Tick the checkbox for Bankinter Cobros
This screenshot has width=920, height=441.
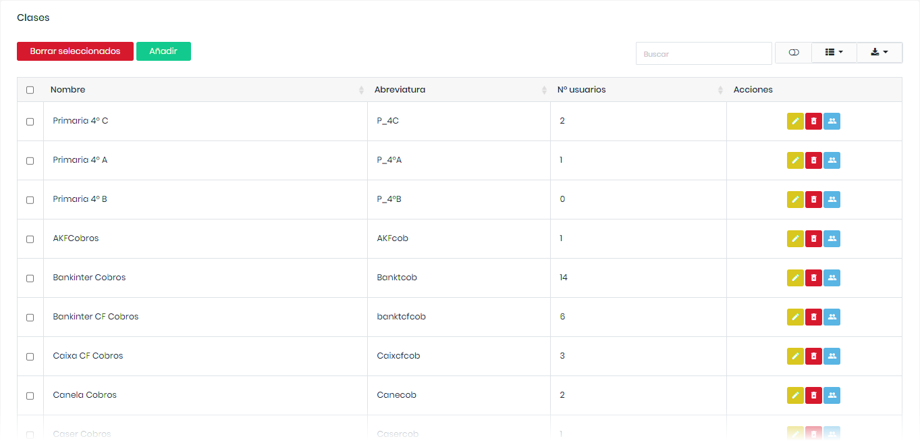pos(30,278)
